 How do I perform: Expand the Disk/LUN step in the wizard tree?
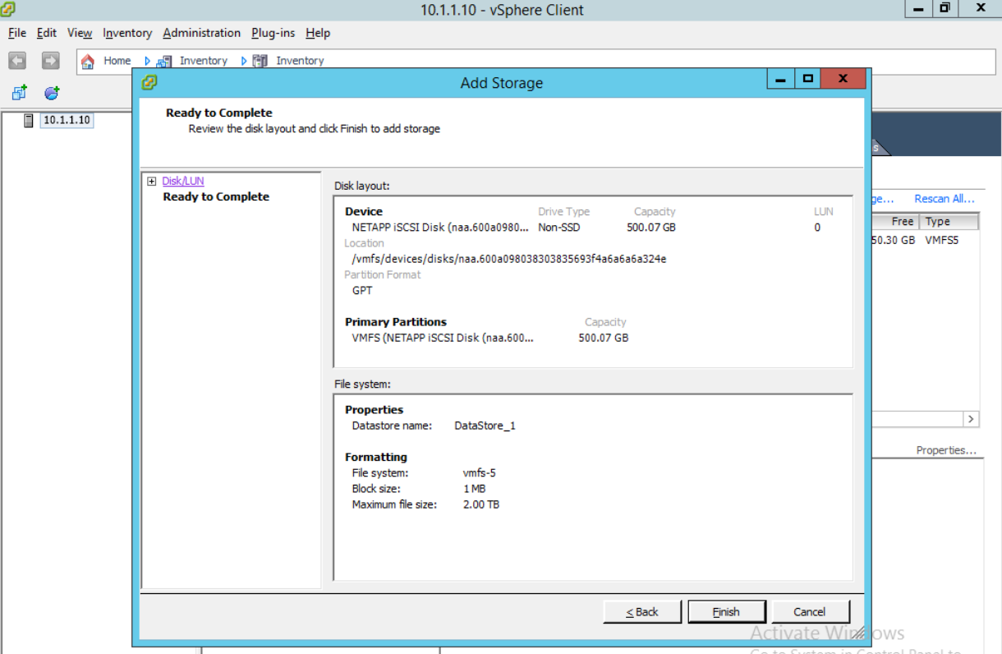point(153,181)
